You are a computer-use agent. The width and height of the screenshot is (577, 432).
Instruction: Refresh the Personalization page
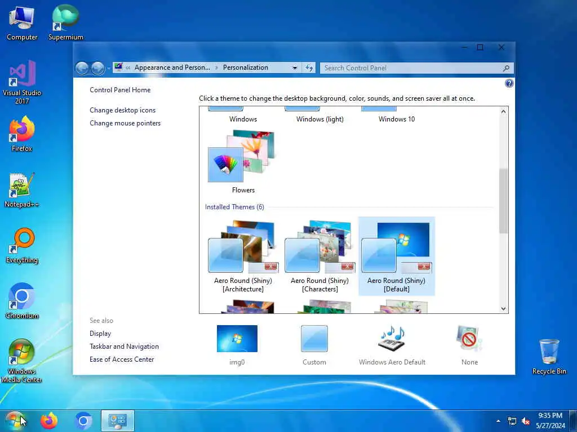click(x=309, y=67)
